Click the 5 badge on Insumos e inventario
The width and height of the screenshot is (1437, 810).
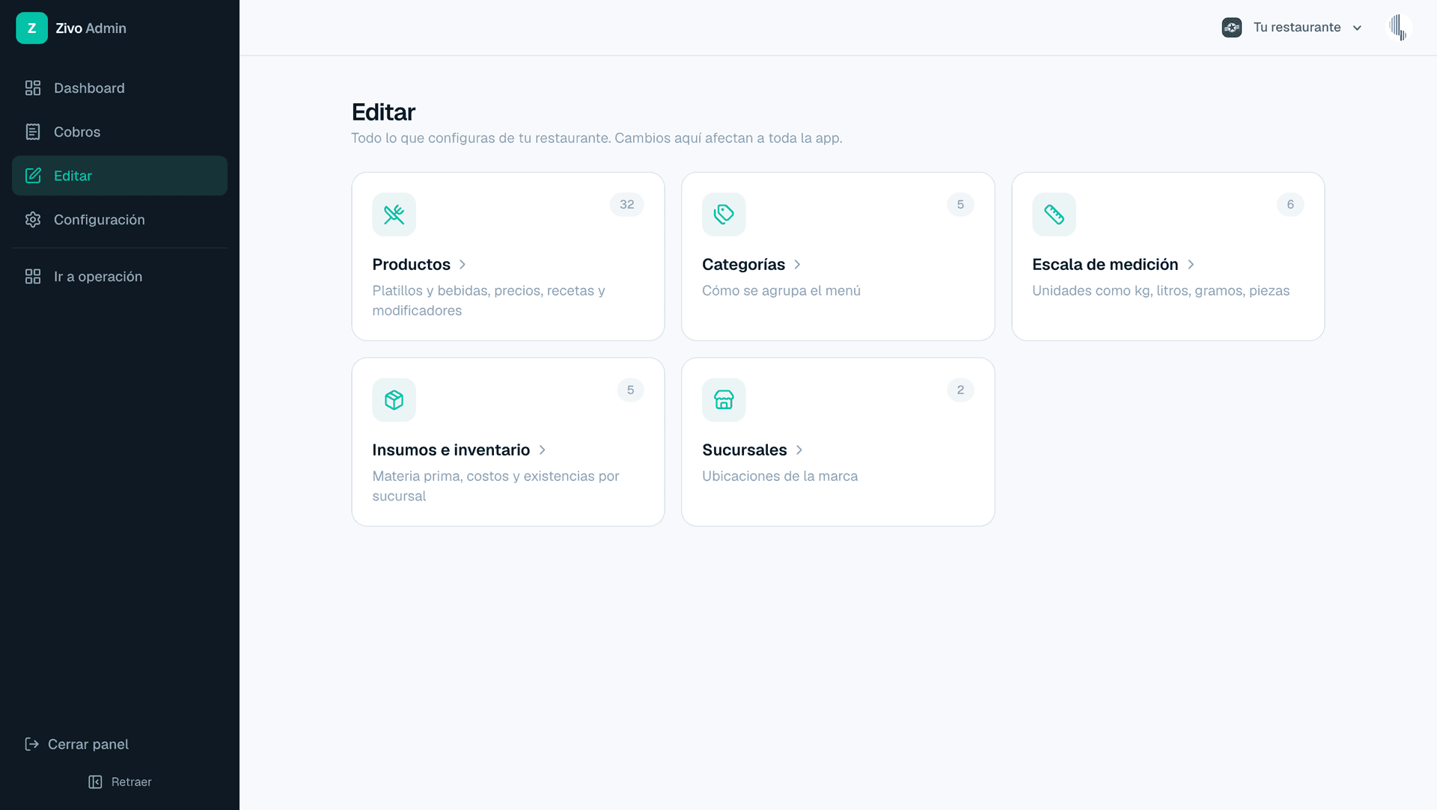click(630, 390)
